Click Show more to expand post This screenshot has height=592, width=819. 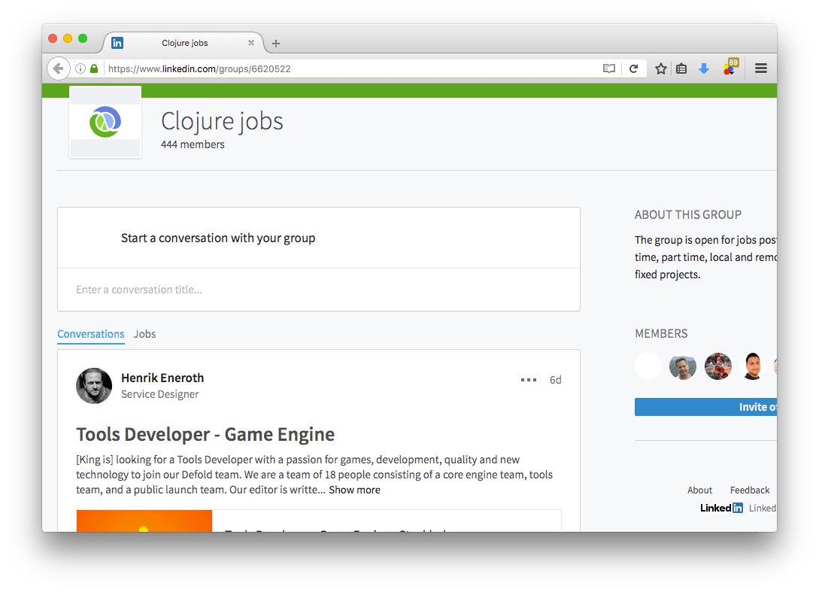point(355,490)
